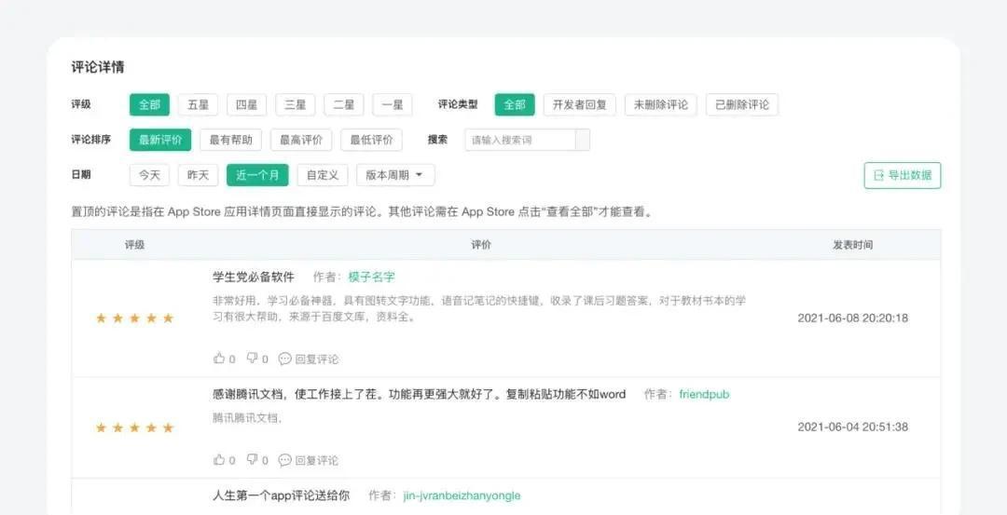1007x515 pixels.
Task: Filter reviews by 五星
Action: [x=198, y=104]
